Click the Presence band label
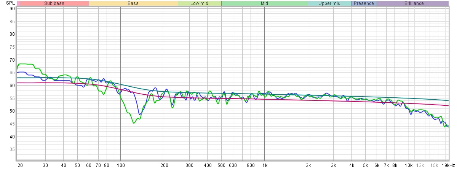Viewport: 457px width, 170px height. (x=364, y=3)
